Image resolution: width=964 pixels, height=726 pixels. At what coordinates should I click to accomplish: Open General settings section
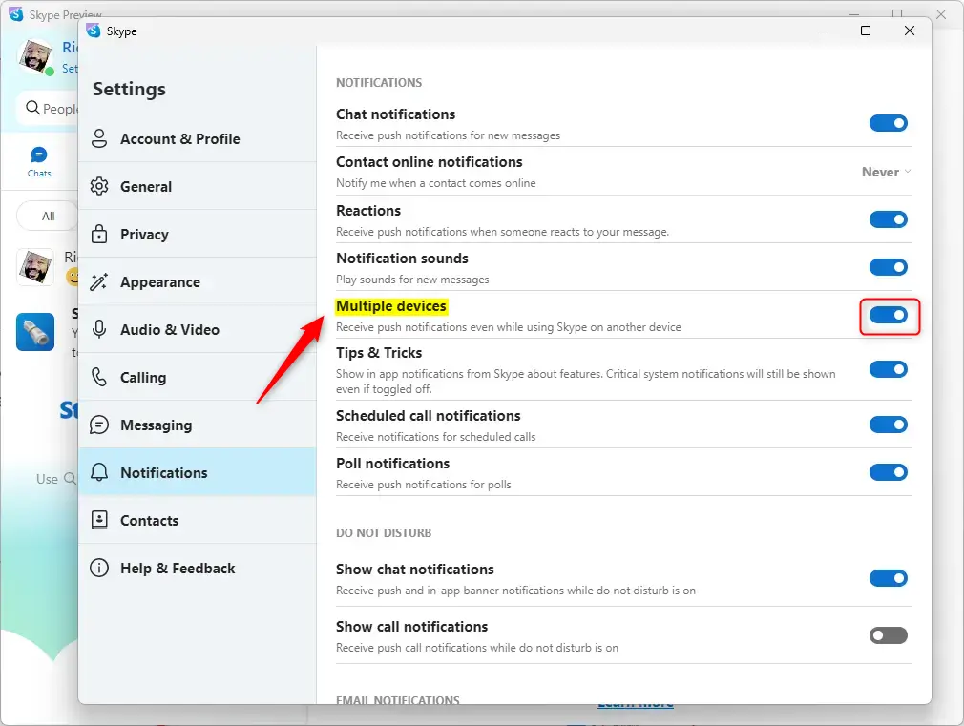click(x=198, y=186)
